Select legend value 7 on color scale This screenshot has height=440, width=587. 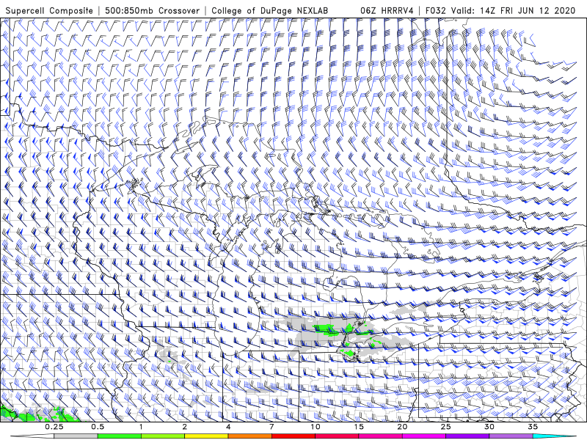pos(271,427)
